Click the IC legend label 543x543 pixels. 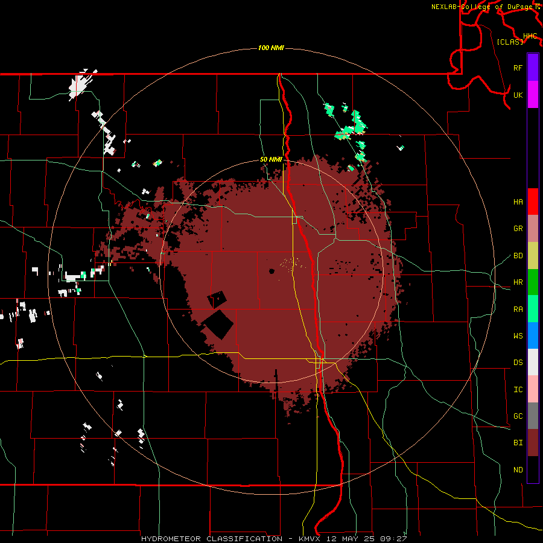pyautogui.click(x=518, y=390)
